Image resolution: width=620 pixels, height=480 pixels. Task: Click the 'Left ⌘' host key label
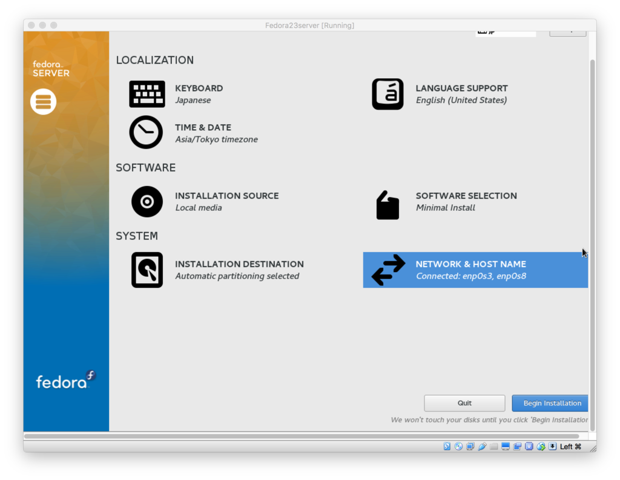click(570, 447)
